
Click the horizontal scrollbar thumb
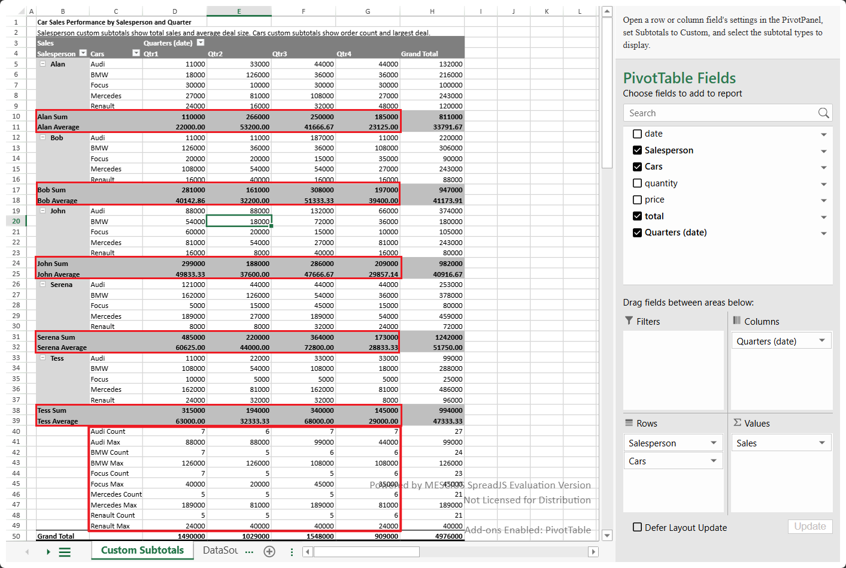366,552
